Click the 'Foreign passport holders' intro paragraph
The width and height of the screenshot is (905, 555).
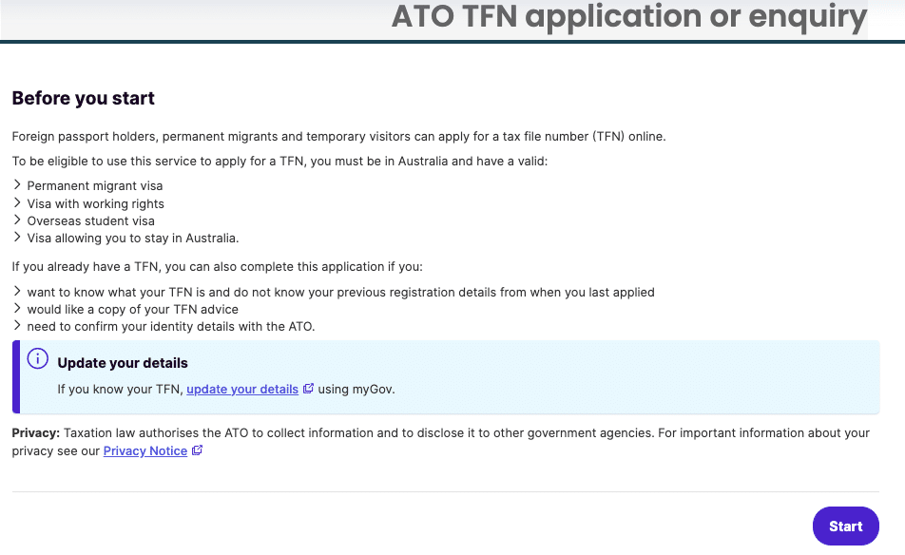coord(338,136)
